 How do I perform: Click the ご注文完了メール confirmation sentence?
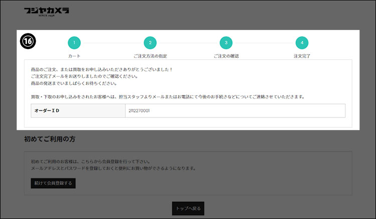click(84, 76)
